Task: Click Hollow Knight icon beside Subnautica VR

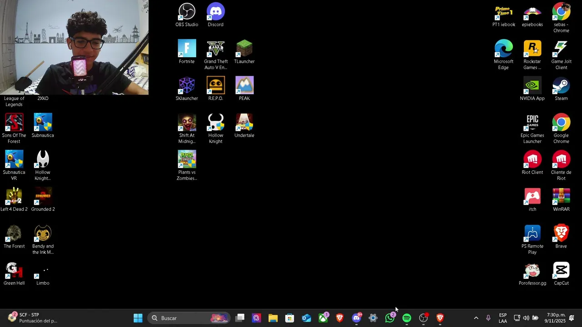Action: [43, 165]
